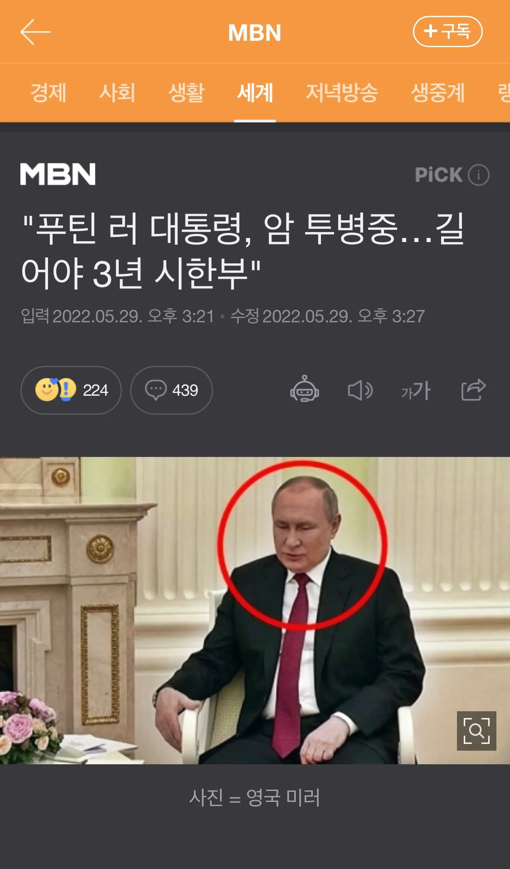Image resolution: width=510 pixels, height=869 pixels.
Task: Tap the share article icon
Action: (x=473, y=389)
